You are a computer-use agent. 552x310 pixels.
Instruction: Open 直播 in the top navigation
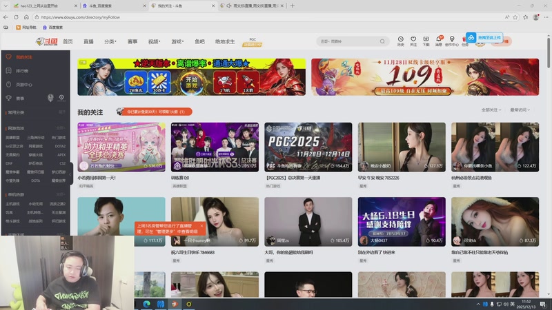pos(88,41)
